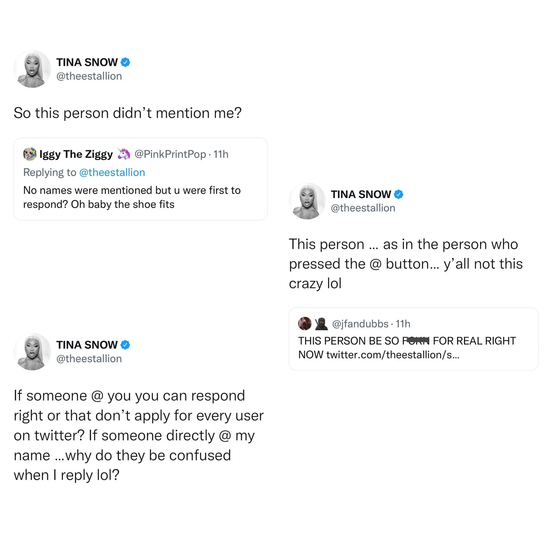Click the @jfandubbs handle
This screenshot has width=551, height=551.
coord(360,324)
